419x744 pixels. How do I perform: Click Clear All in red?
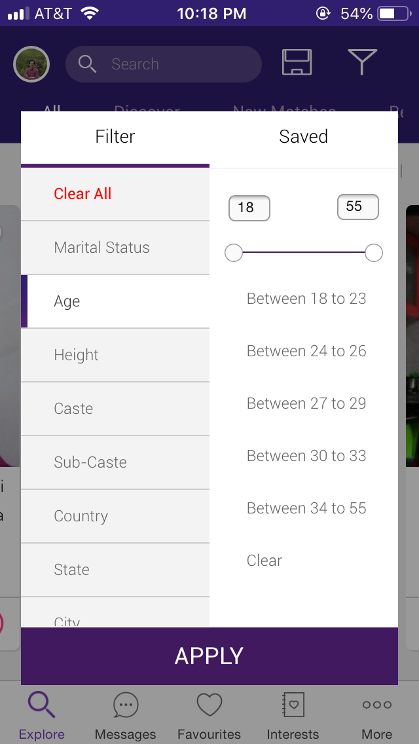pyautogui.click(x=82, y=194)
